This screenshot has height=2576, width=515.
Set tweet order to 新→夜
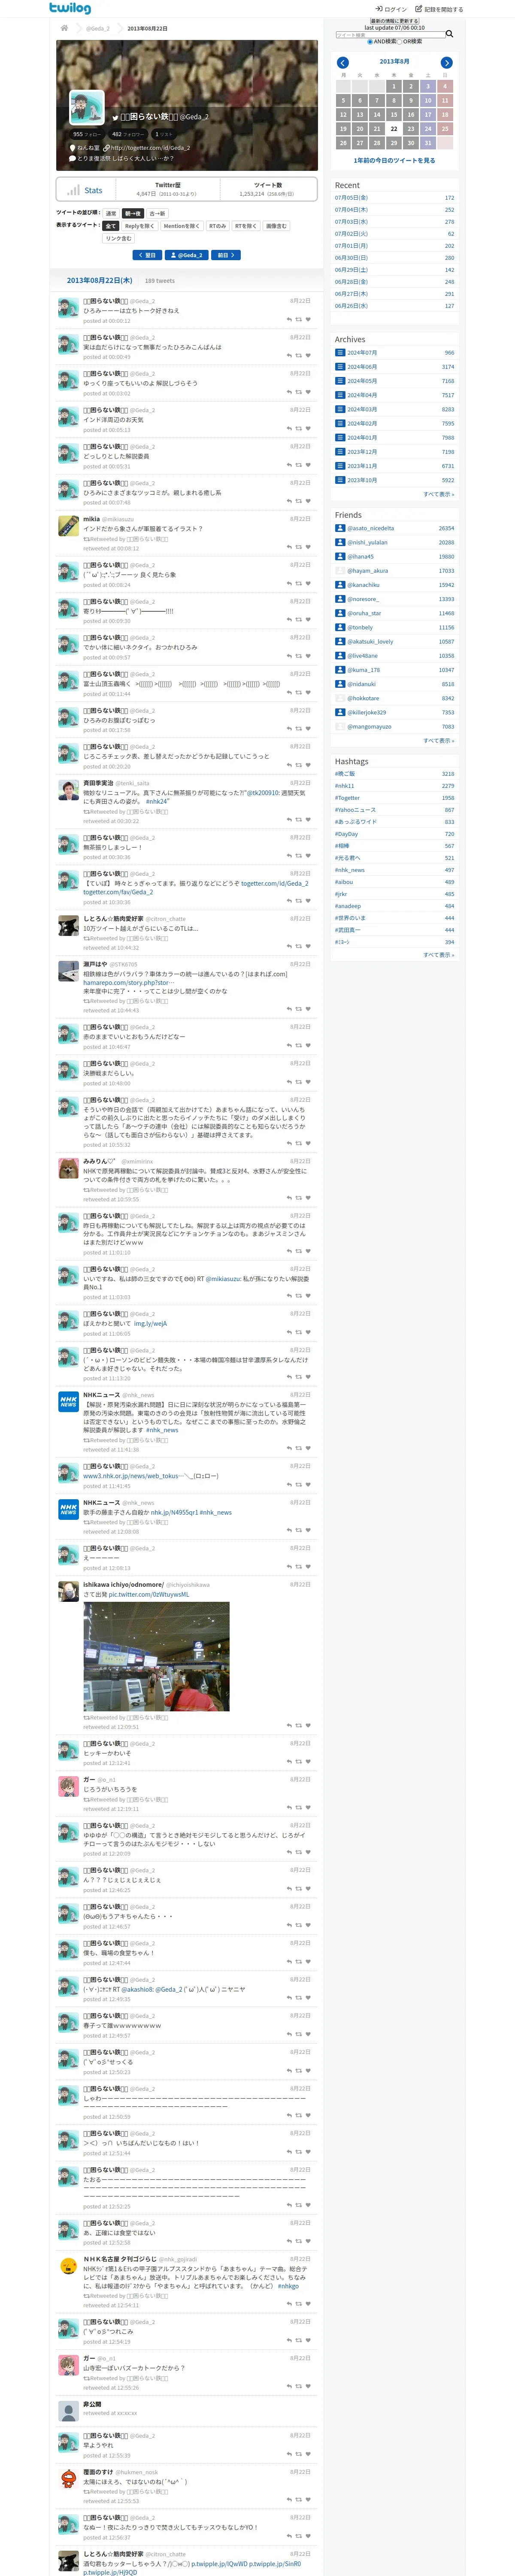(x=133, y=213)
